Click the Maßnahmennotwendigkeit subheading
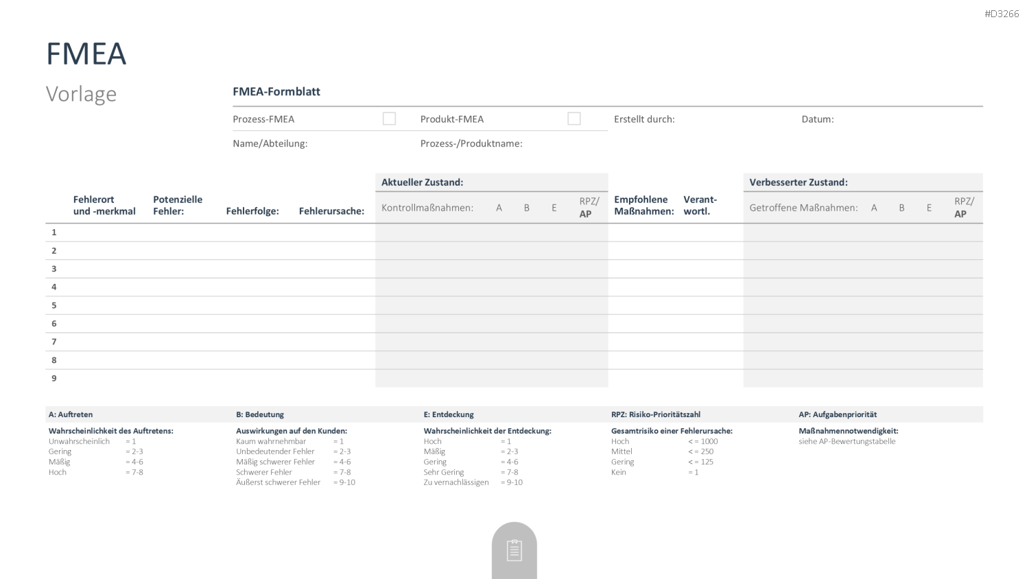Image resolution: width=1029 pixels, height=579 pixels. [849, 431]
